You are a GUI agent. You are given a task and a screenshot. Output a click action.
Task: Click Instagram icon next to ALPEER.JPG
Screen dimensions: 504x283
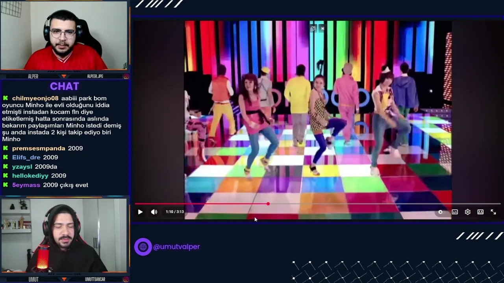(x=126, y=76)
